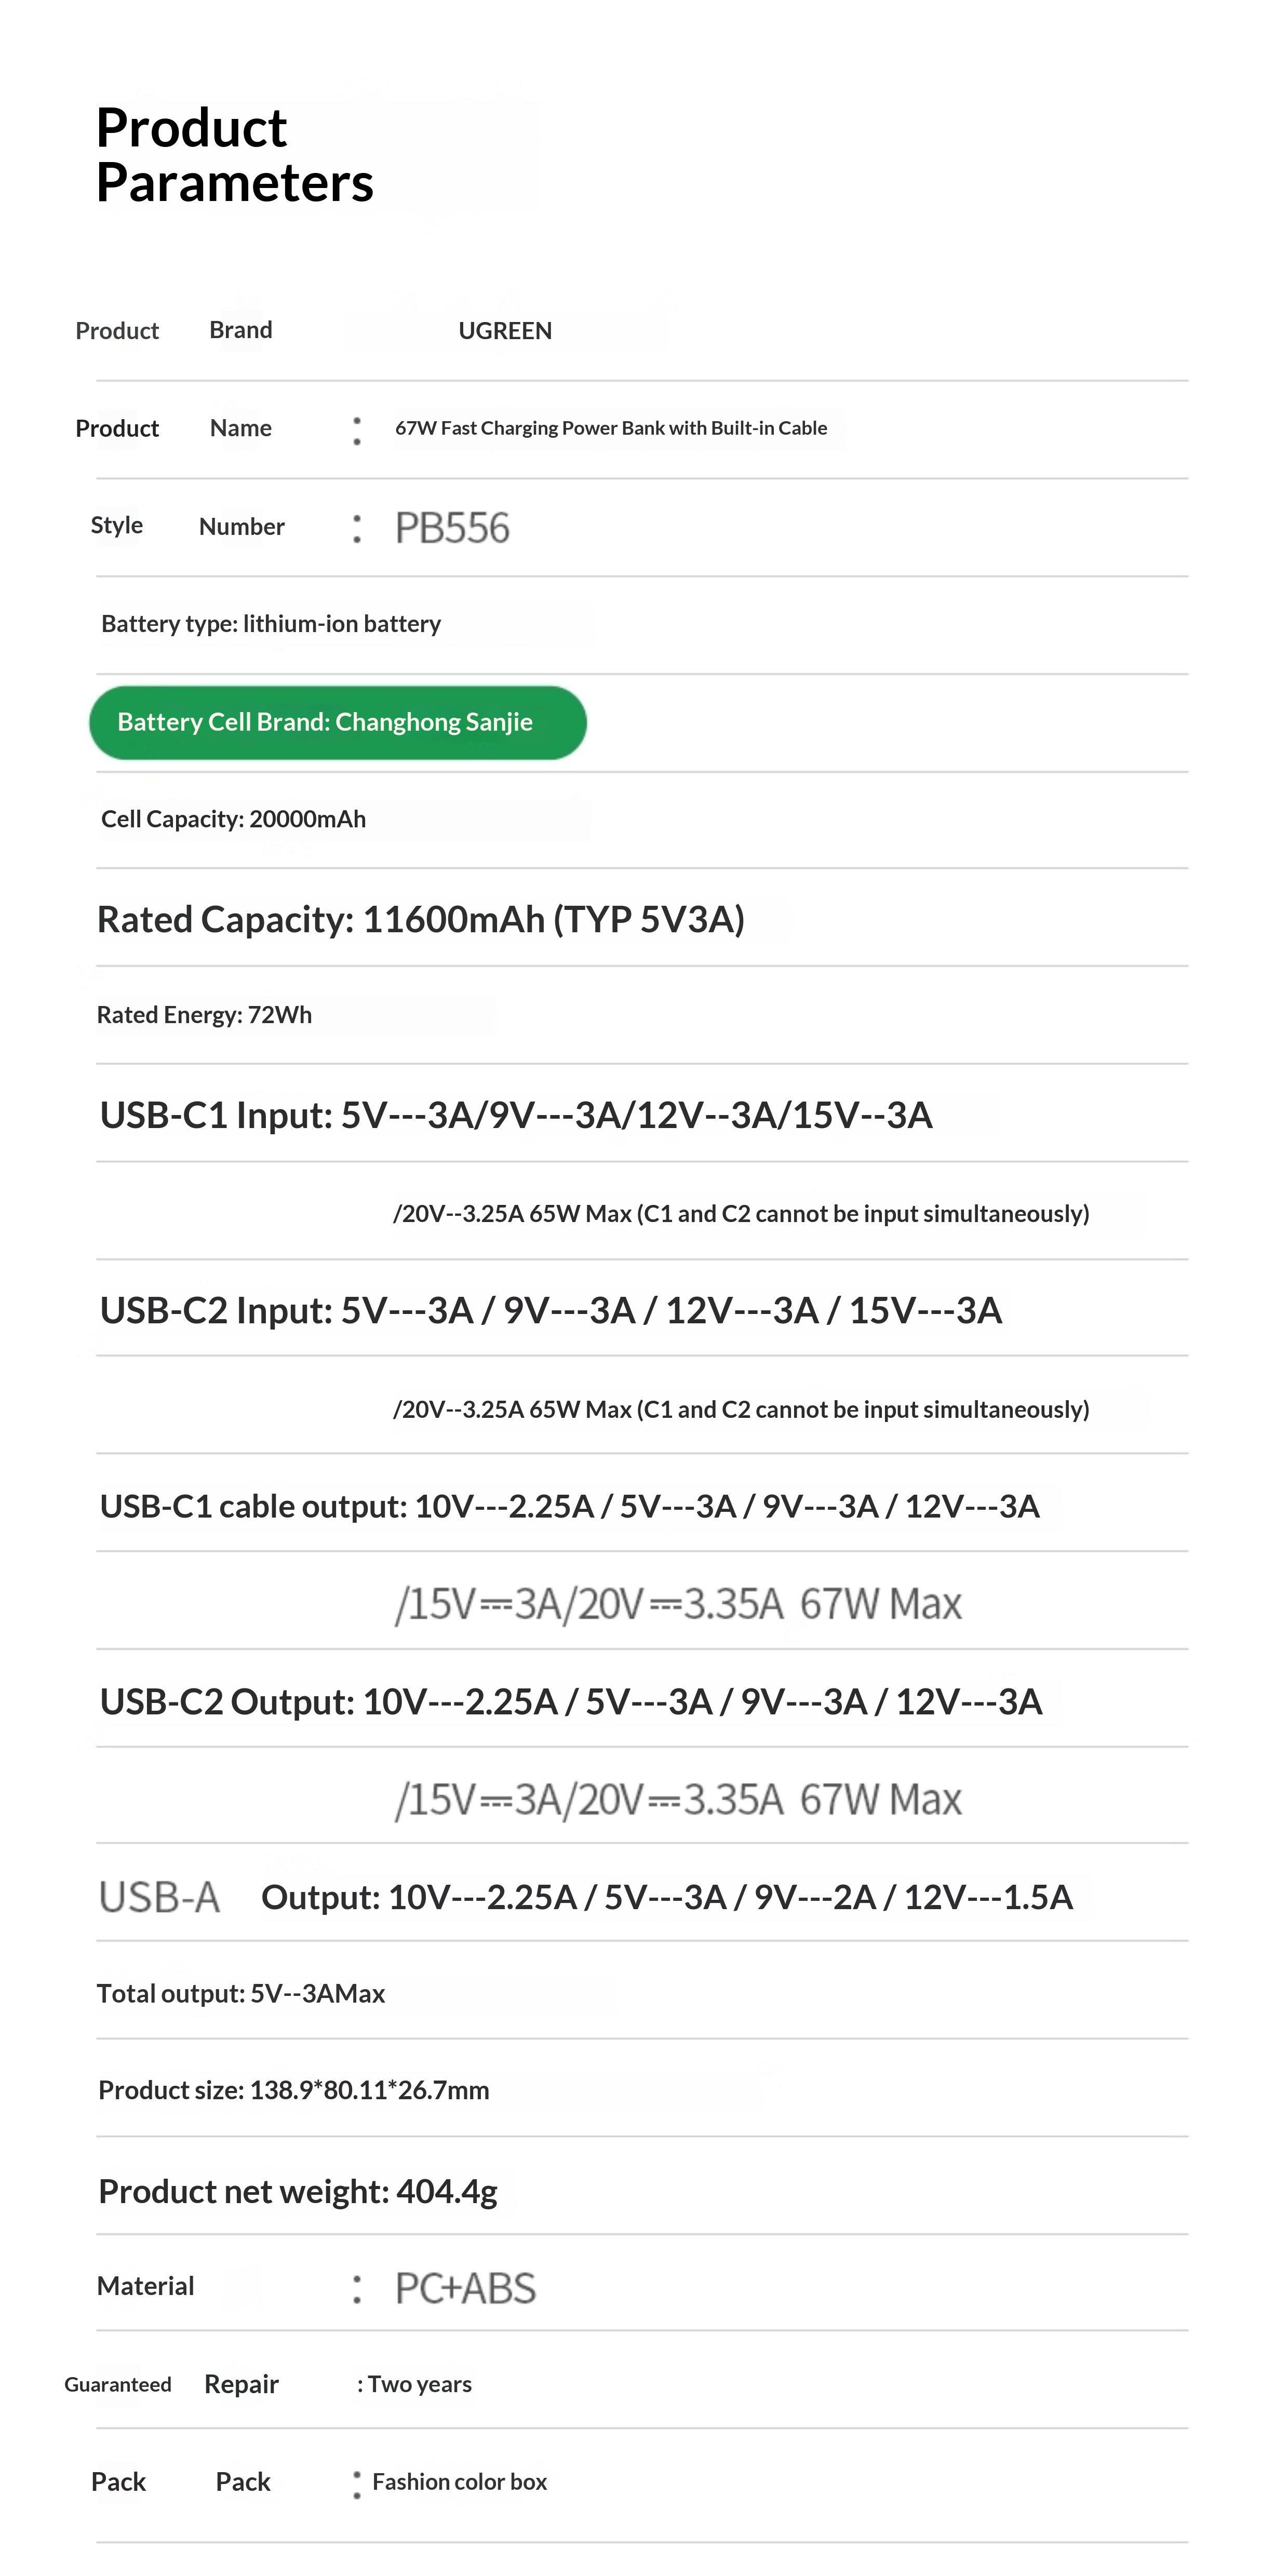This screenshot has height=2576, width=1288.
Task: Click the USB-C1 Input specification line
Action: pyautogui.click(x=516, y=1115)
